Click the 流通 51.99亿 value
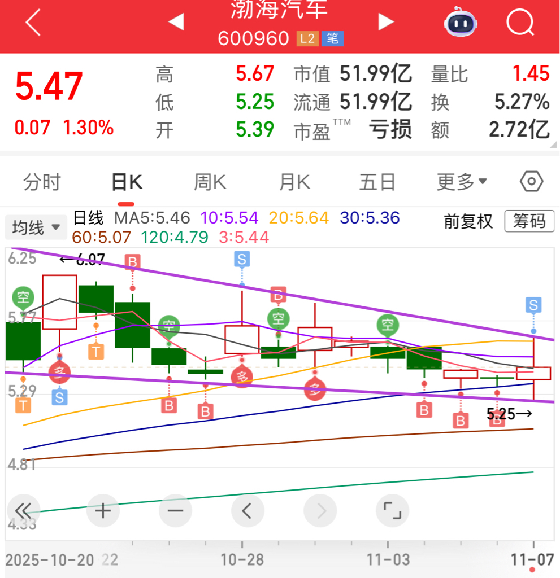 [x=375, y=102]
